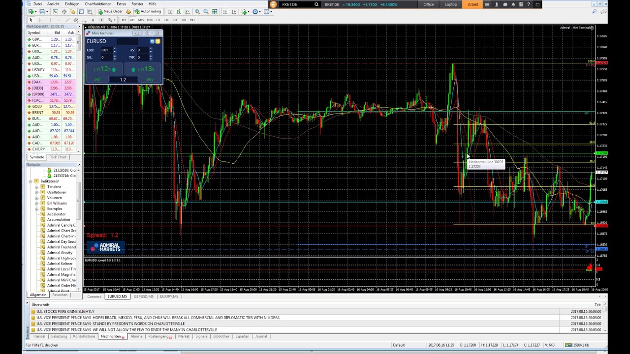Open the Extras menu
Screen dimensions: 630x354
tap(121, 4)
